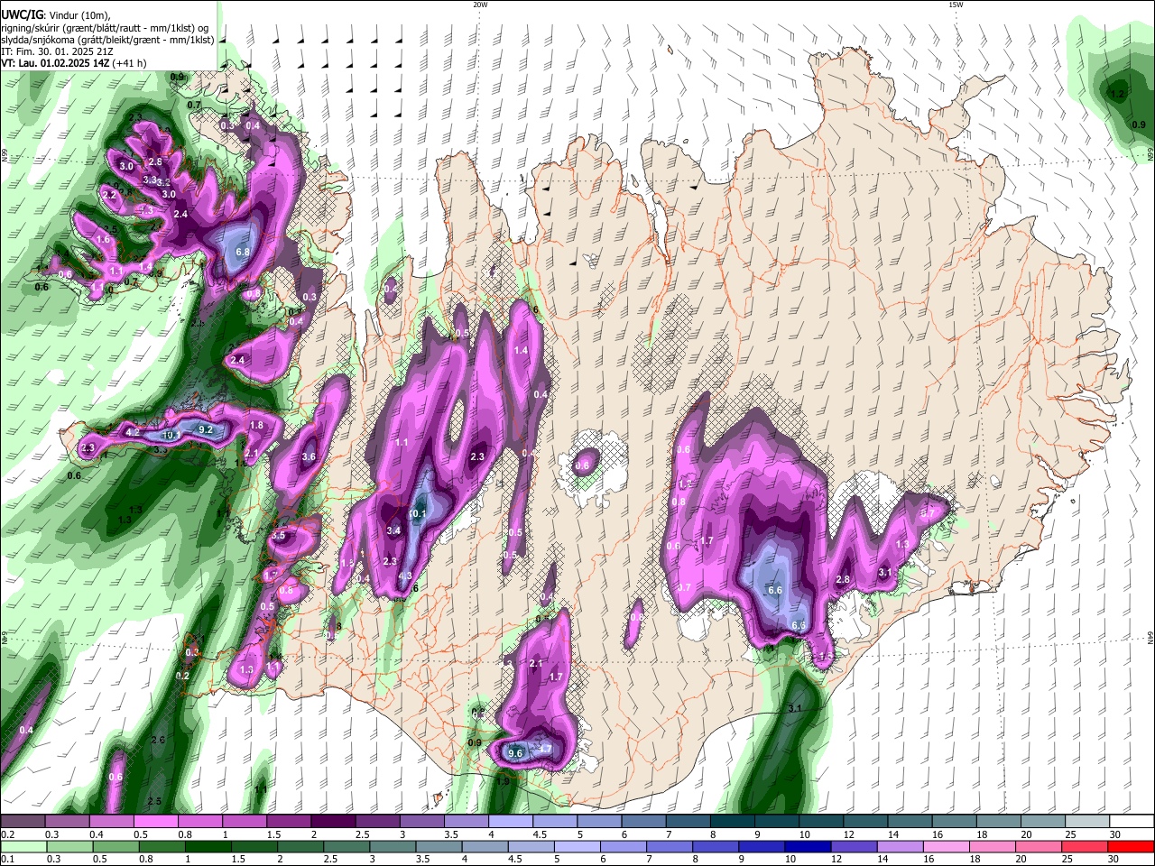Click the 6.8 snowfall value in Westfjords

point(242,252)
